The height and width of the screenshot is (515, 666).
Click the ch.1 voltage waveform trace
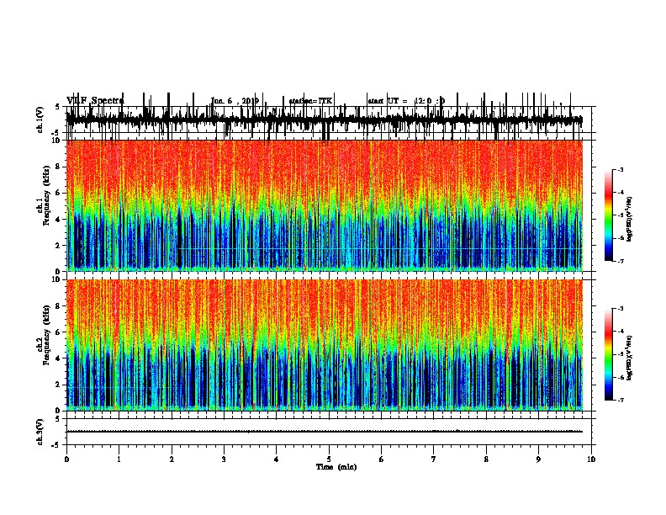click(x=325, y=119)
